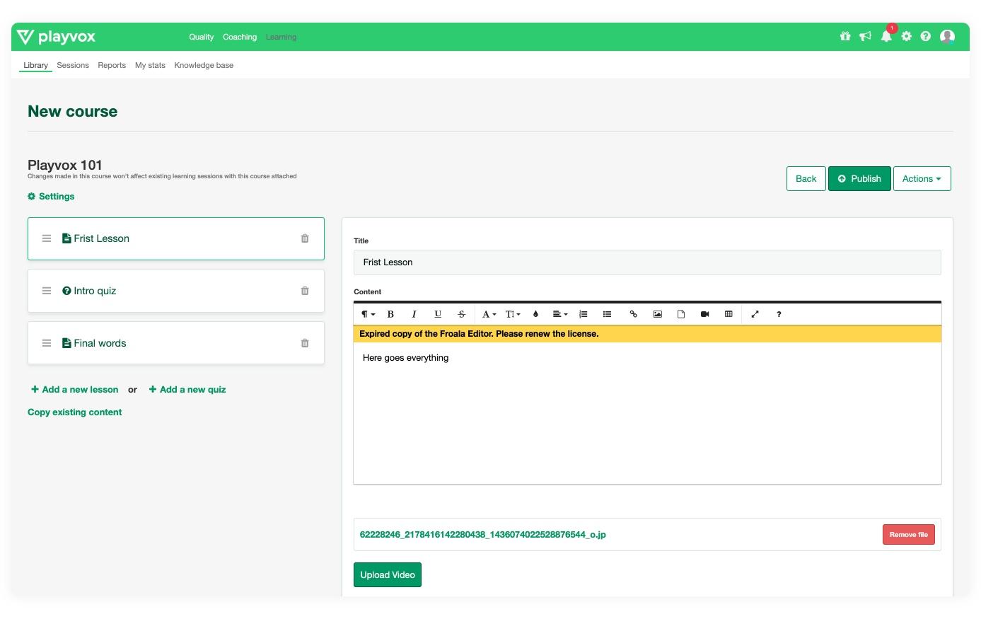Insert a video using the camera icon
The height and width of the screenshot is (619, 981).
704,314
